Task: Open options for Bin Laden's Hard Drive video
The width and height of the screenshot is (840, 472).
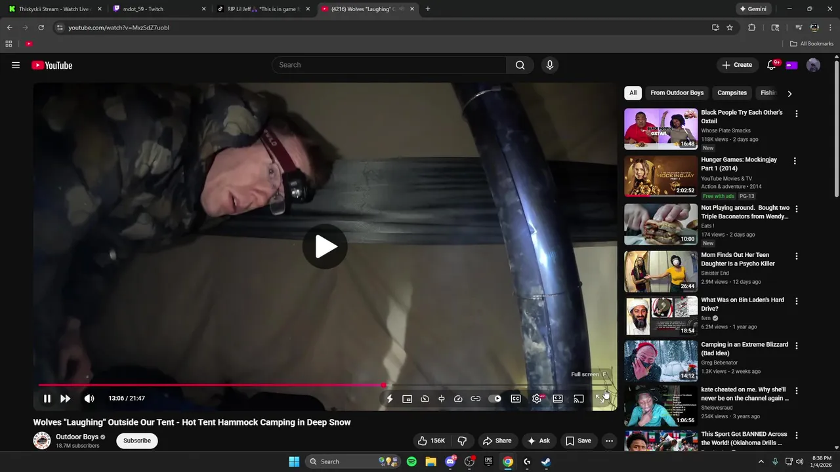Action: coord(797,301)
